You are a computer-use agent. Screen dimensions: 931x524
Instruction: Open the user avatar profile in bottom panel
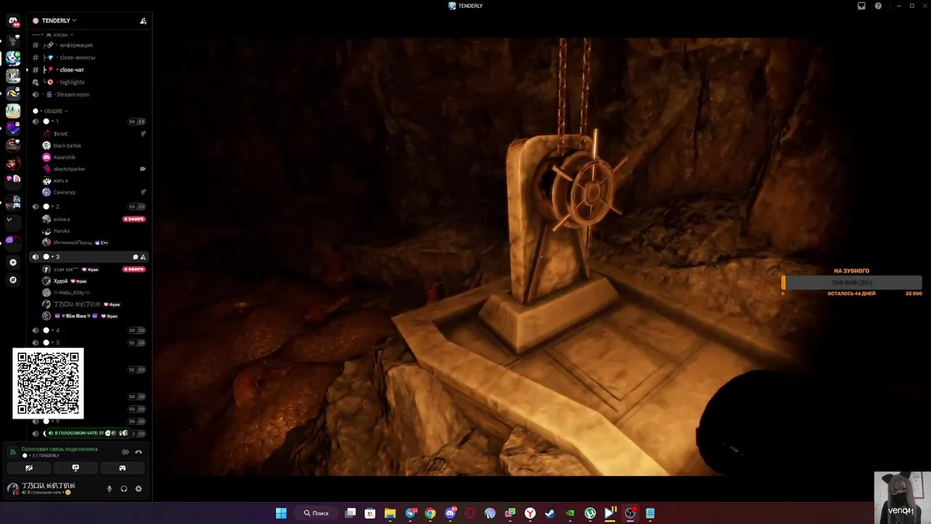[13, 488]
